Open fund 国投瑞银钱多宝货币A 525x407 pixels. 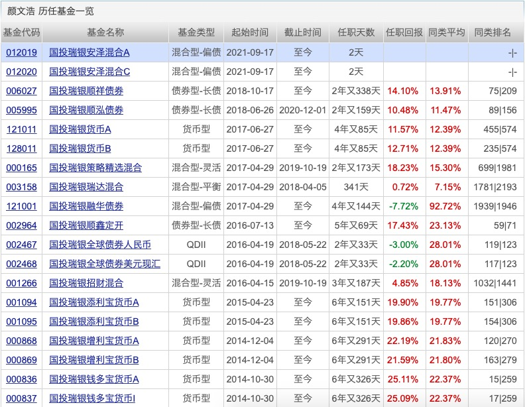pyautogui.click(x=93, y=380)
